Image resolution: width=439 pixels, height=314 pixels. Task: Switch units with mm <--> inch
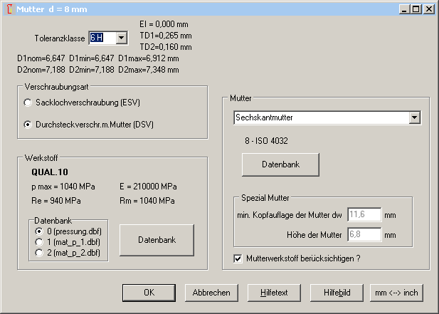[x=396, y=293]
